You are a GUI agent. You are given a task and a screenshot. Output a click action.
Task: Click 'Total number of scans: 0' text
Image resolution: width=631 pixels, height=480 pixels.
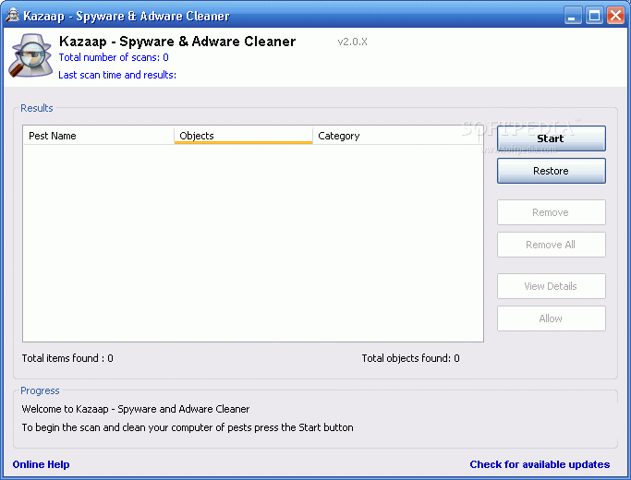coord(114,57)
